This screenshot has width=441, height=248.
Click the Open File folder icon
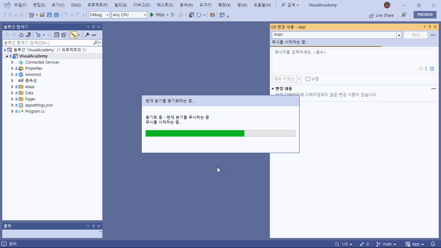point(42,15)
